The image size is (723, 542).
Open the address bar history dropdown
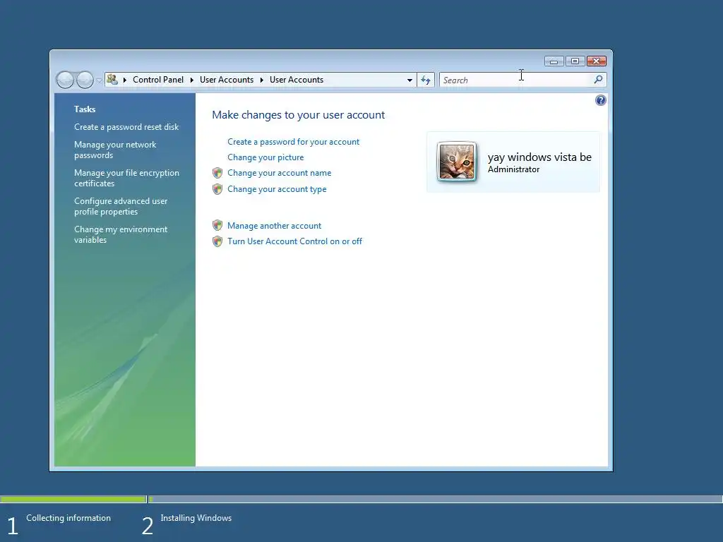coord(410,80)
